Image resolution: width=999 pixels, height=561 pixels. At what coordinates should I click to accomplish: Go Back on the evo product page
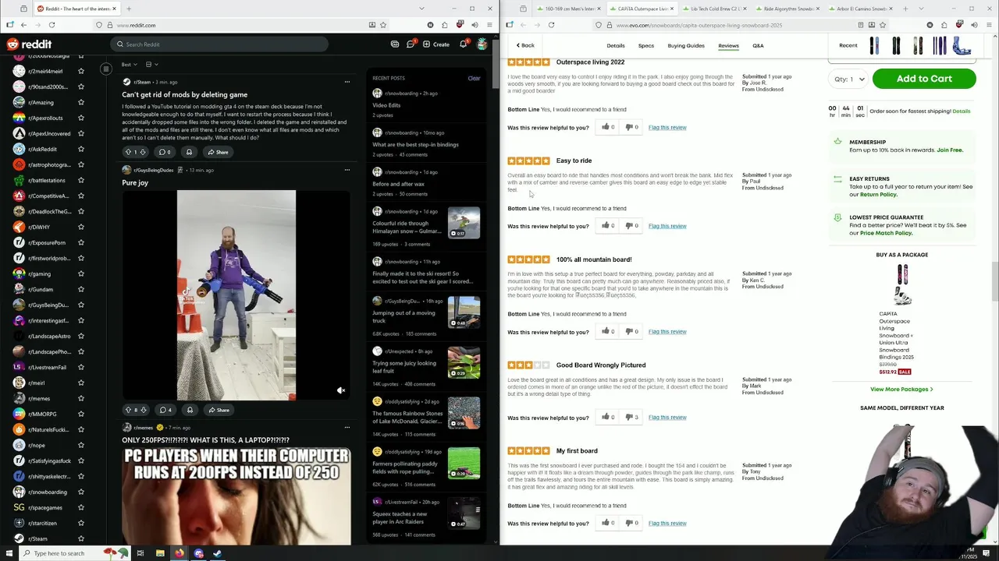pyautogui.click(x=525, y=45)
